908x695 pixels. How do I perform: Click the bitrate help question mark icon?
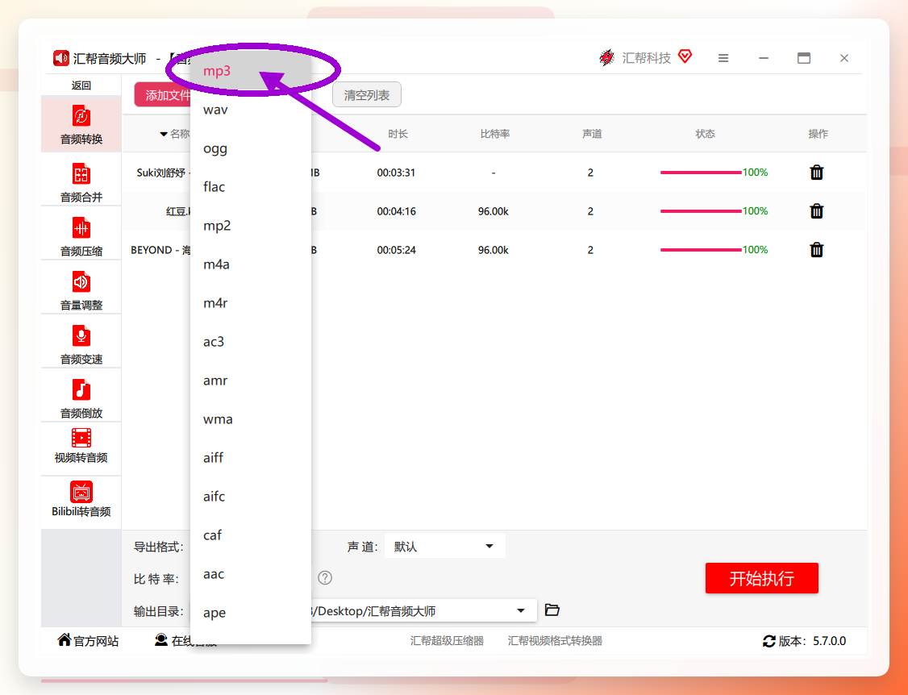pyautogui.click(x=326, y=577)
